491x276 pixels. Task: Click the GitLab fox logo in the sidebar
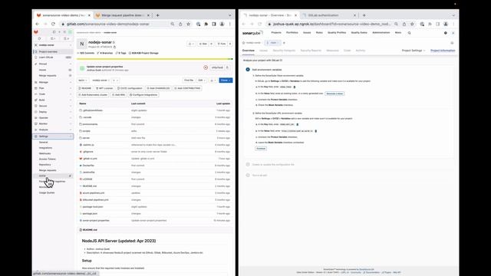coord(36,32)
